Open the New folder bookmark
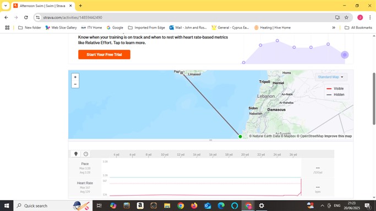376x211 pixels. [x=30, y=28]
